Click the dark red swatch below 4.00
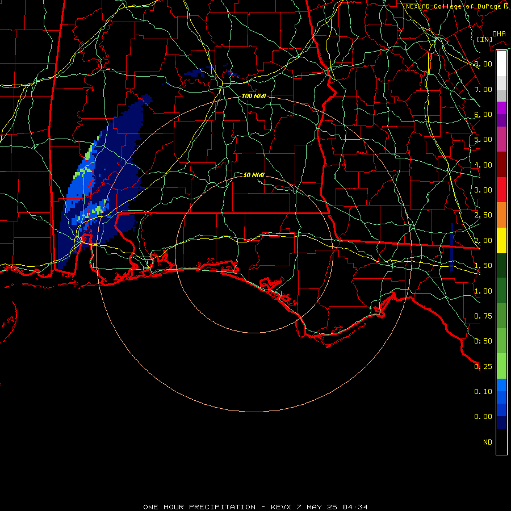 (x=501, y=165)
